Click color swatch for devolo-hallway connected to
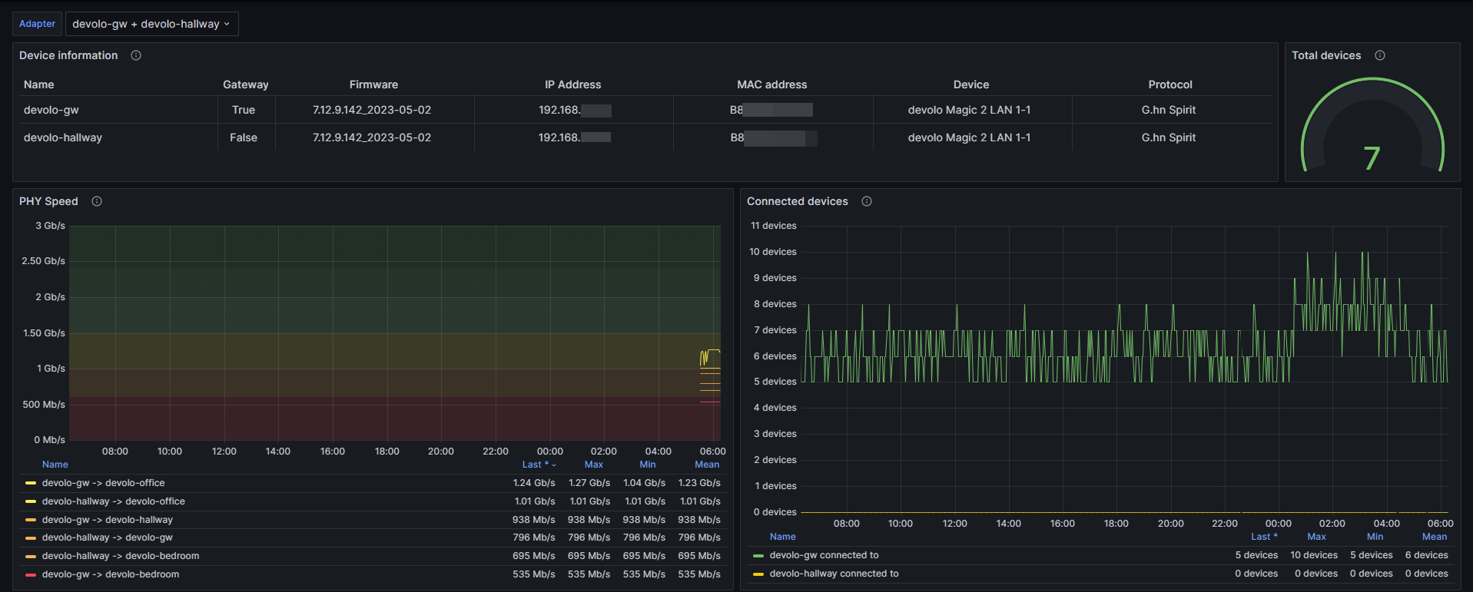1473x592 pixels. pos(758,574)
